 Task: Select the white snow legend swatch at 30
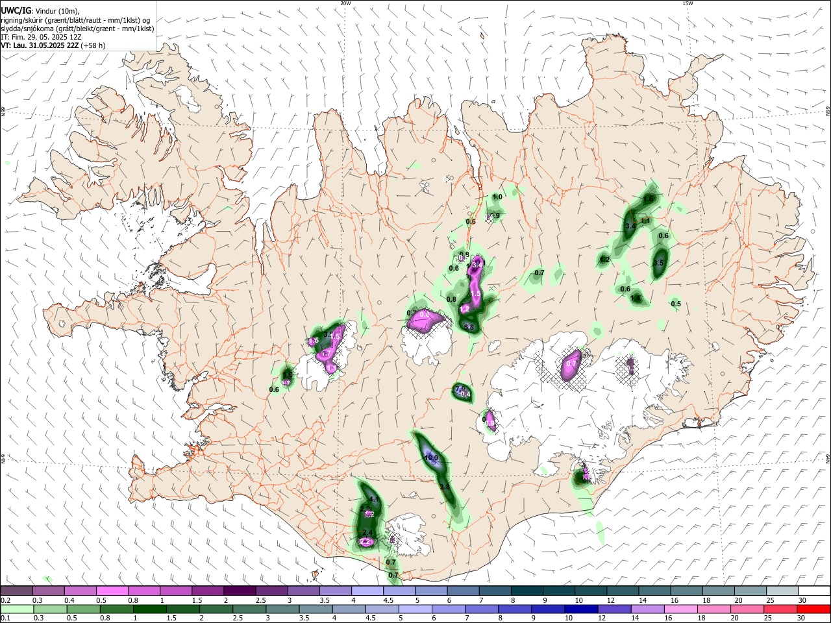tap(813, 591)
